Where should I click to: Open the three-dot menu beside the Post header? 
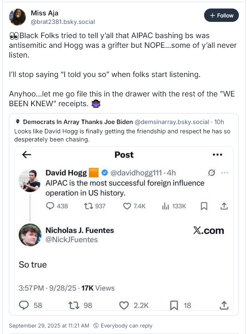pyautogui.click(x=217, y=154)
